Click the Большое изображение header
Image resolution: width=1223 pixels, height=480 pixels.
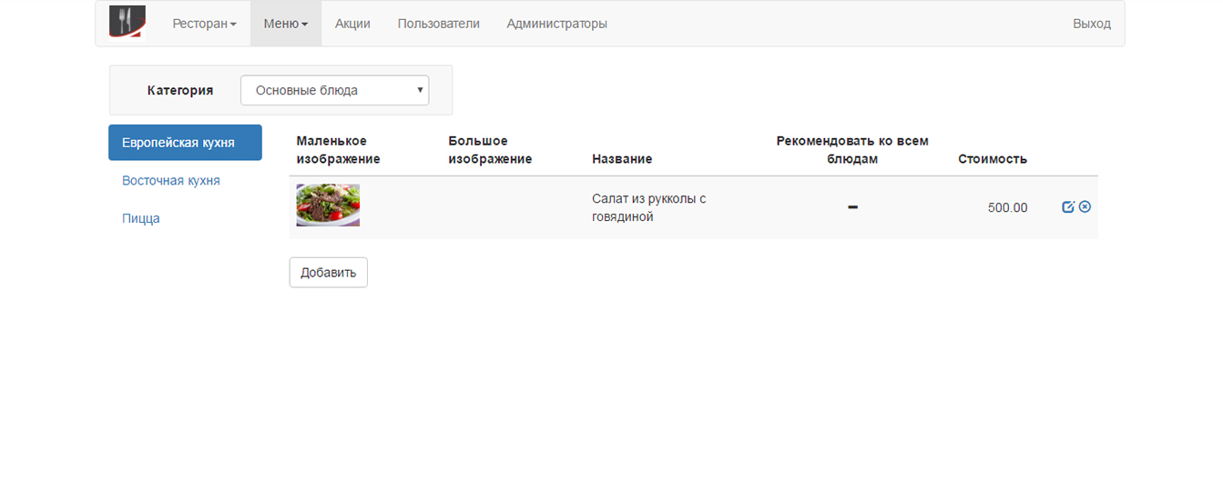[490, 150]
